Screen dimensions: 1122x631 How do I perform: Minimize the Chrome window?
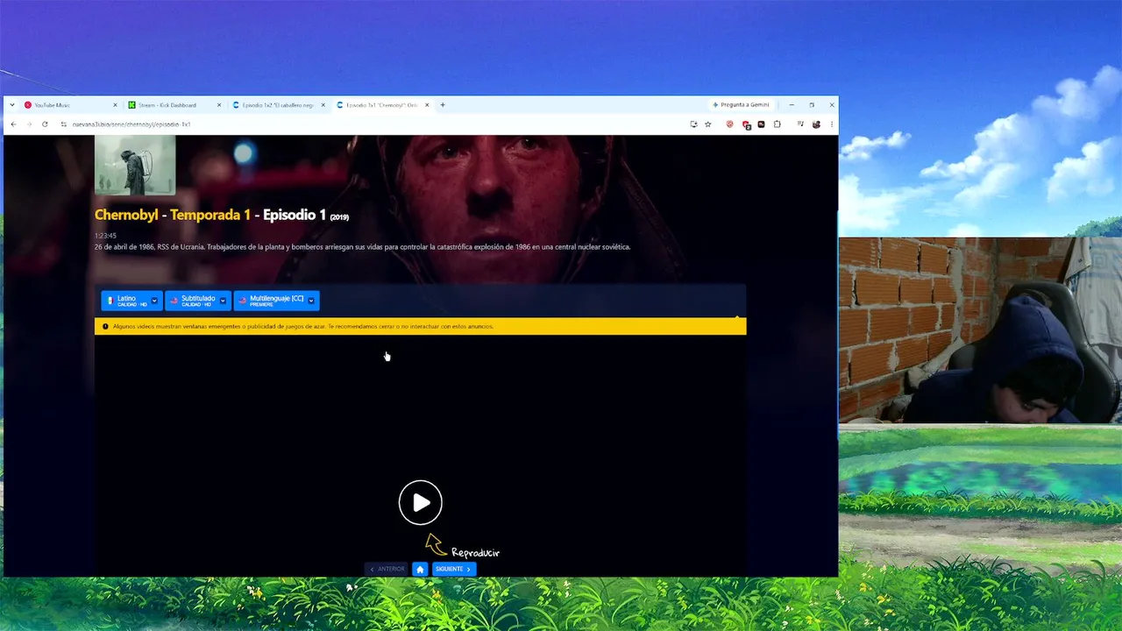[792, 105]
